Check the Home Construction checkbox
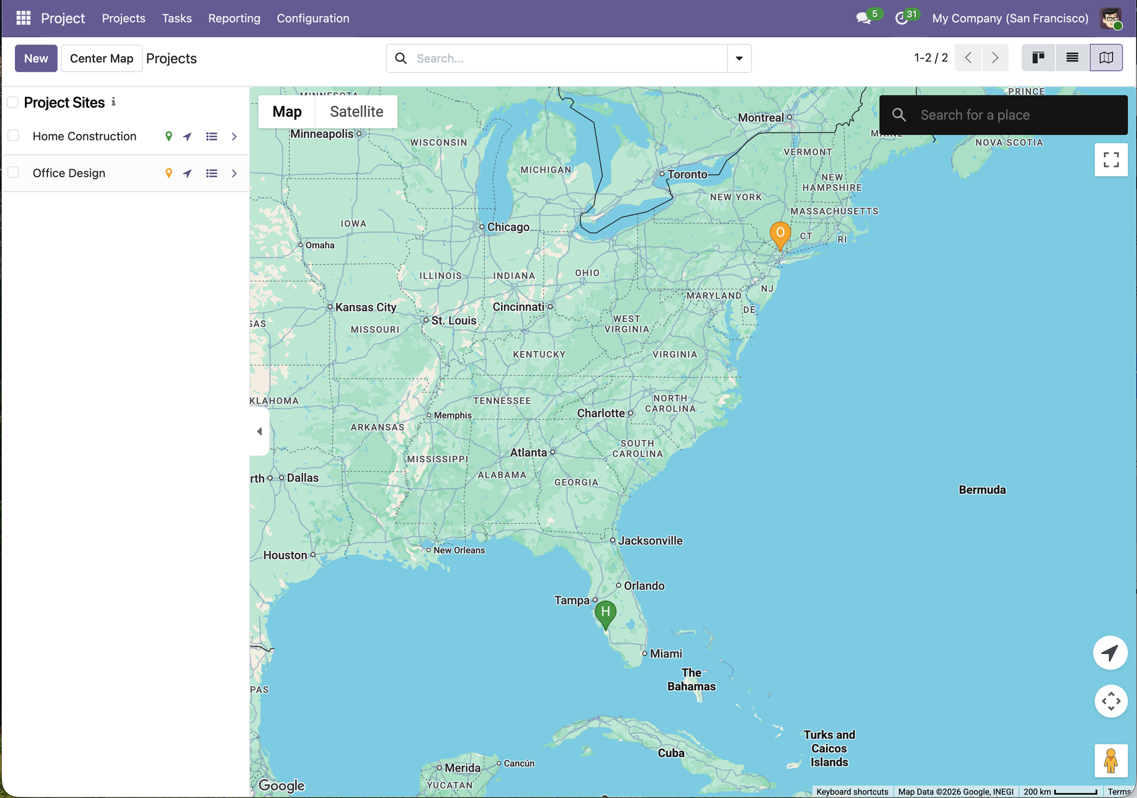Viewport: 1137px width, 798px height. [x=14, y=136]
